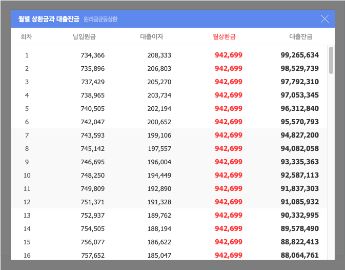This screenshot has height=270, width=345.
Task: Select interest value 192,890
Action: (159, 188)
